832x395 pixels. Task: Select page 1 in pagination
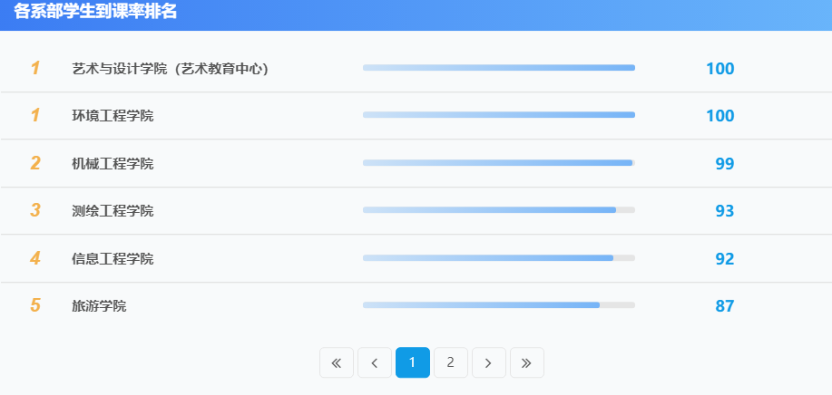click(x=413, y=363)
